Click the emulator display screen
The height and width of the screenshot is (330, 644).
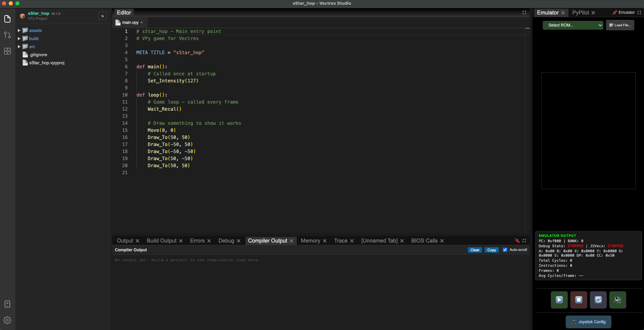coord(588,131)
